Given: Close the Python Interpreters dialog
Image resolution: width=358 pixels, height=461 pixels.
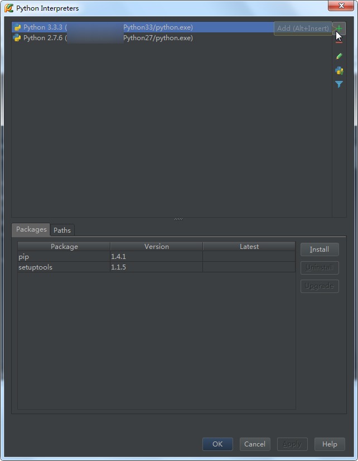Looking at the screenshot, I should tap(341, 6).
